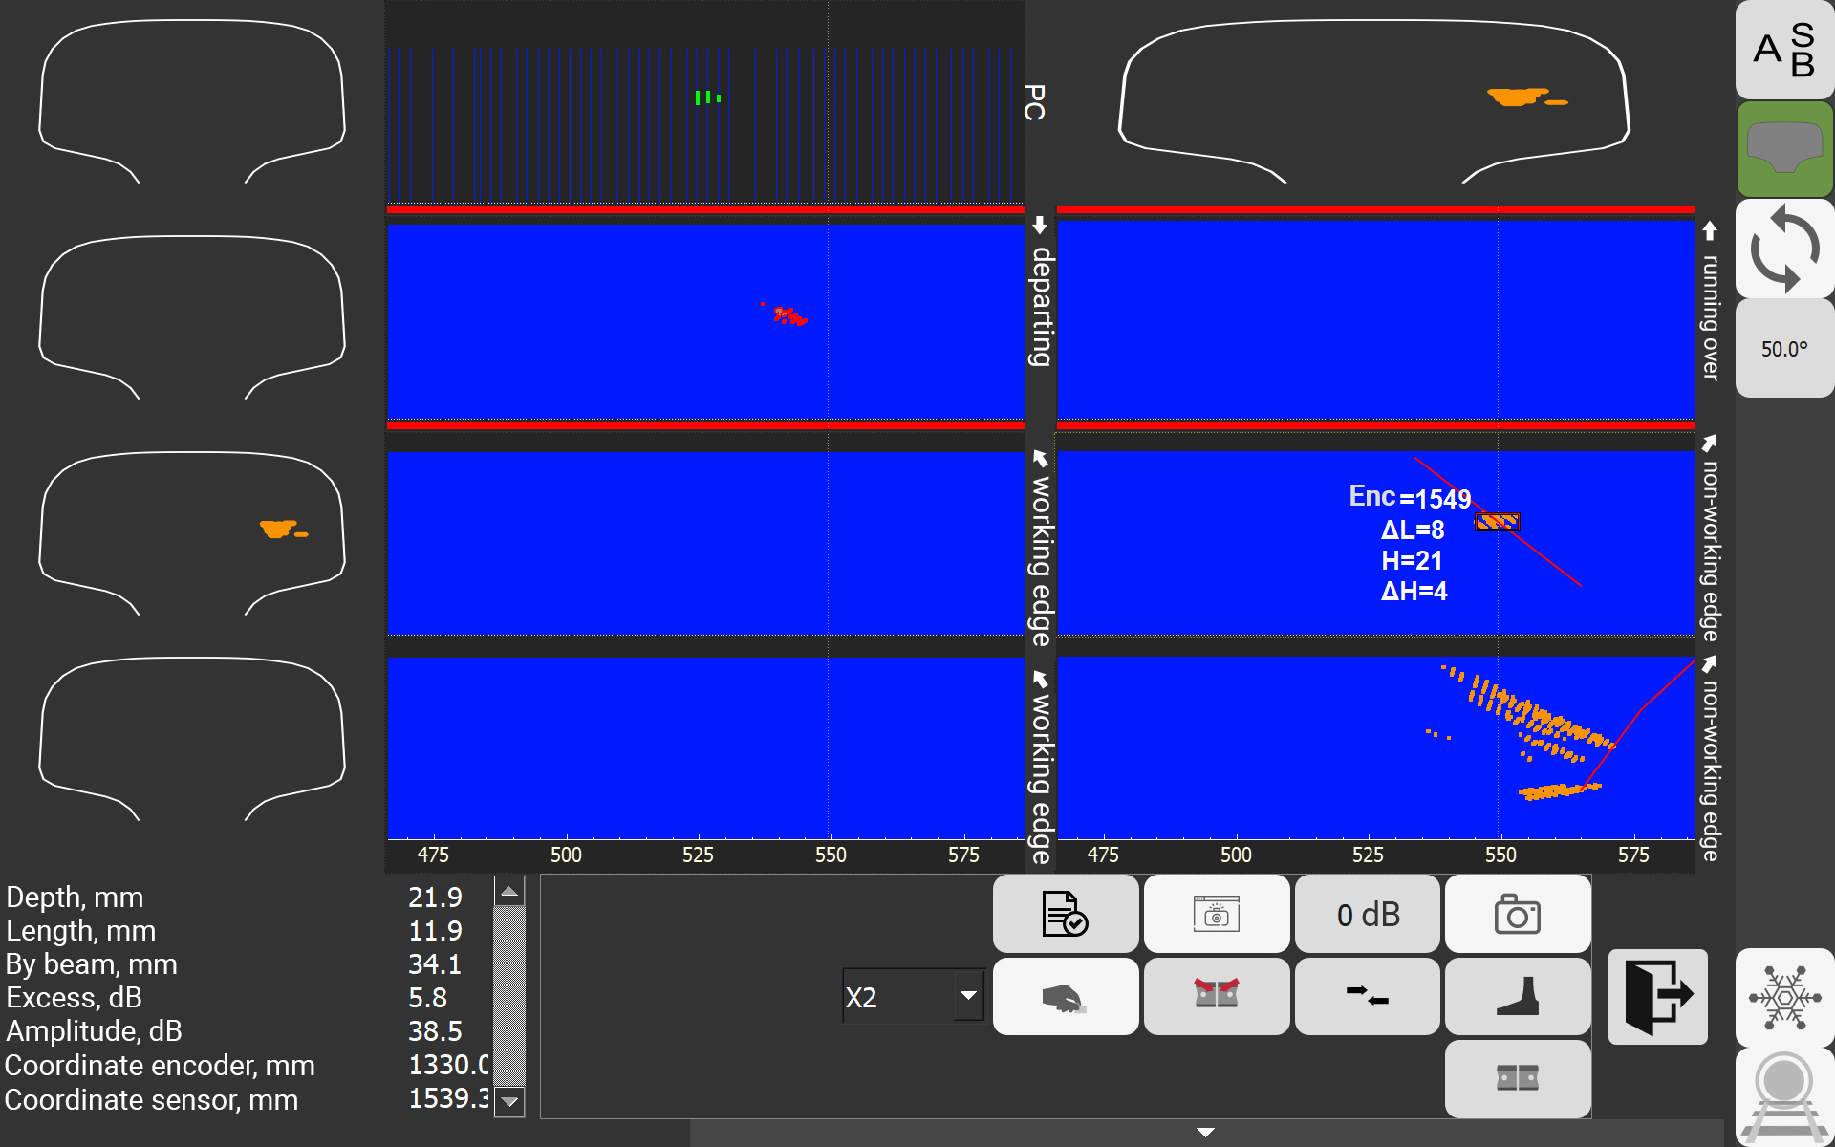Take a screenshot with window-capture icon
The image size is (1835, 1147).
pyautogui.click(x=1216, y=914)
